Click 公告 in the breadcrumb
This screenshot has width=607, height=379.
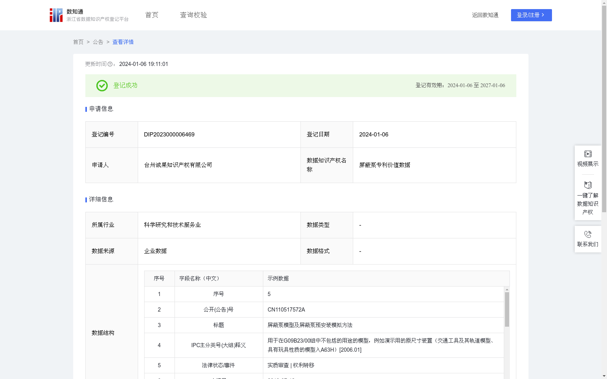[x=98, y=42]
